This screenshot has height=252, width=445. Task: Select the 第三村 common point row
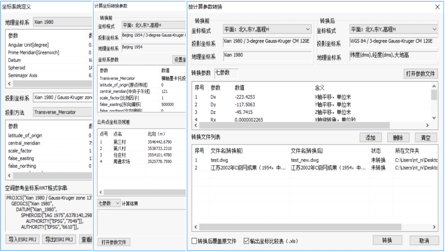point(120,142)
